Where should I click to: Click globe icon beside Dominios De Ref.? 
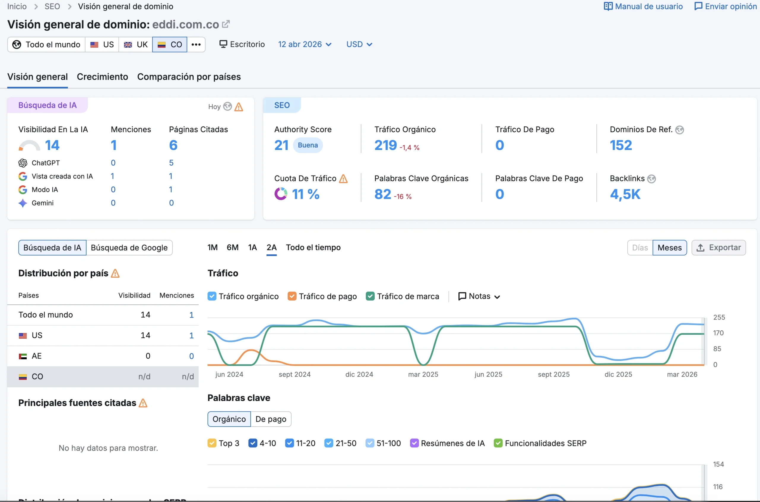coord(679,130)
